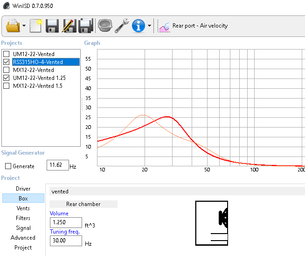Screen dimensions: 305x256
Task: Select UM12-22-Vented 1.25 project name
Action: 39,78
